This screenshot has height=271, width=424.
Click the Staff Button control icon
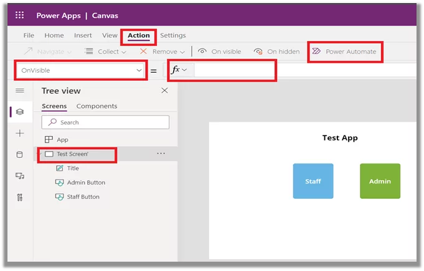pyautogui.click(x=60, y=197)
